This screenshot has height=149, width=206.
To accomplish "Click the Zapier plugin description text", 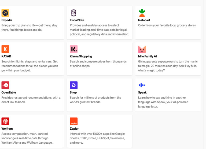I will [97, 138].
